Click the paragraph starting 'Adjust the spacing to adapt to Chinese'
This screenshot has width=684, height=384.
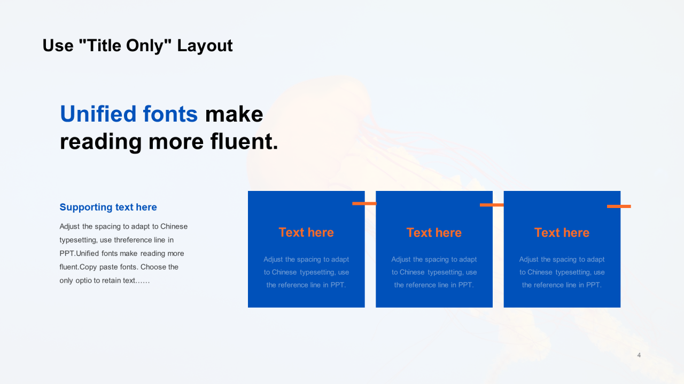click(123, 253)
